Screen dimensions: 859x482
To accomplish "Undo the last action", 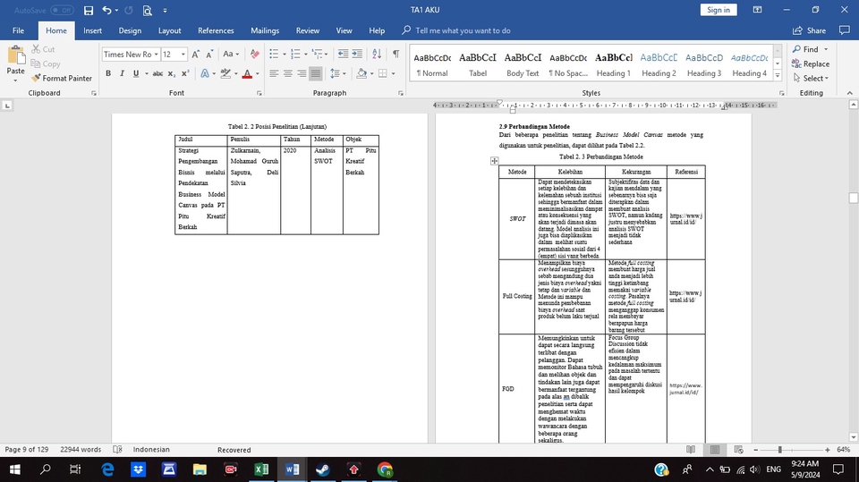I will pos(106,10).
